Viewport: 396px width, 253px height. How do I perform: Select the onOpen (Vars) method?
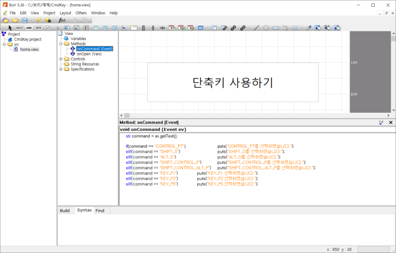click(89, 54)
